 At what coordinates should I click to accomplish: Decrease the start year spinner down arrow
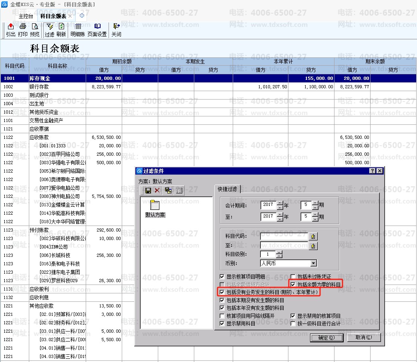point(280,207)
